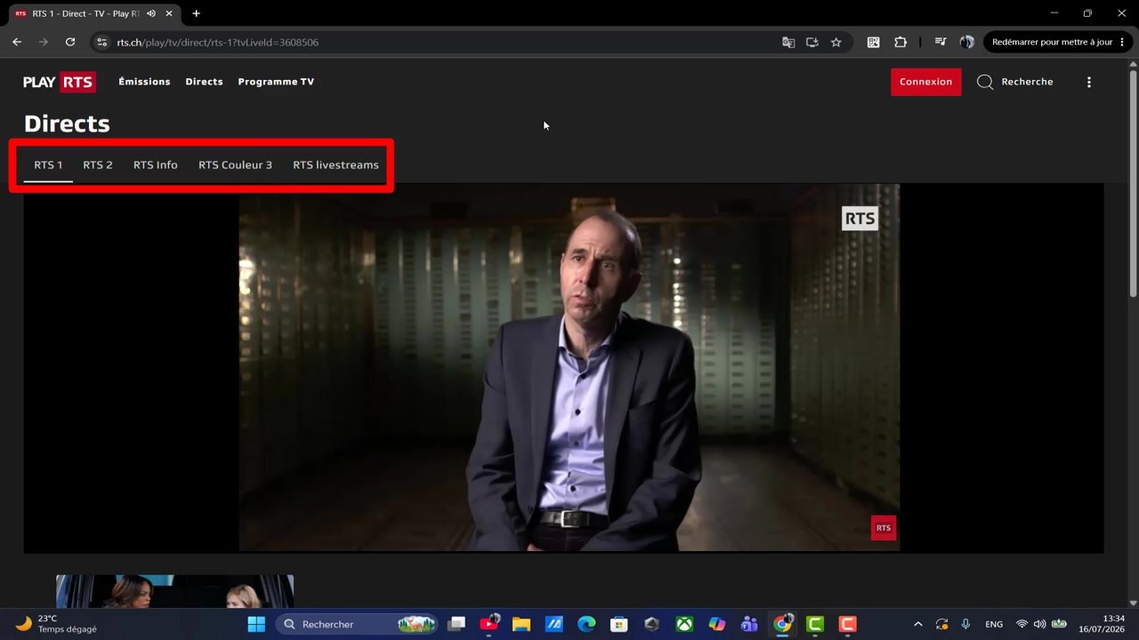Viewport: 1139px width, 640px height.
Task: Open the Émissions menu
Action: 144,82
